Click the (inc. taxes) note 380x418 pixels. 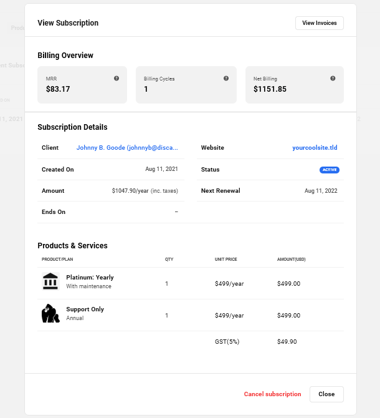click(x=164, y=191)
